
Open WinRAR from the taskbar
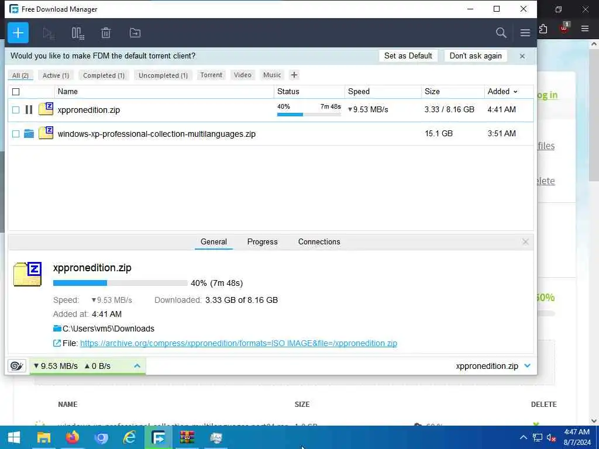pyautogui.click(x=187, y=437)
